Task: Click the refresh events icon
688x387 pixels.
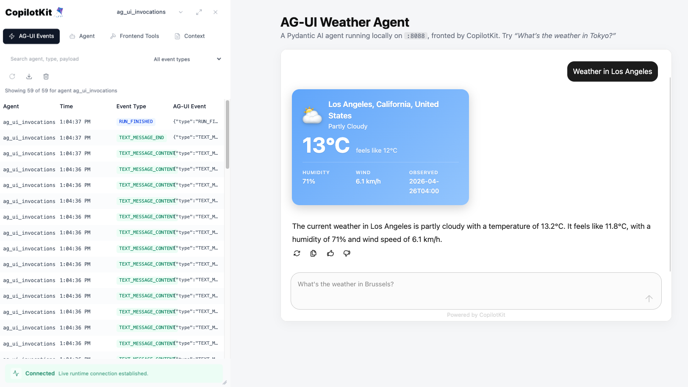Action: pos(12,77)
